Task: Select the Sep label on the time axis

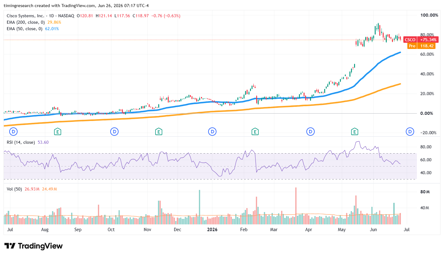Action: coord(78,230)
